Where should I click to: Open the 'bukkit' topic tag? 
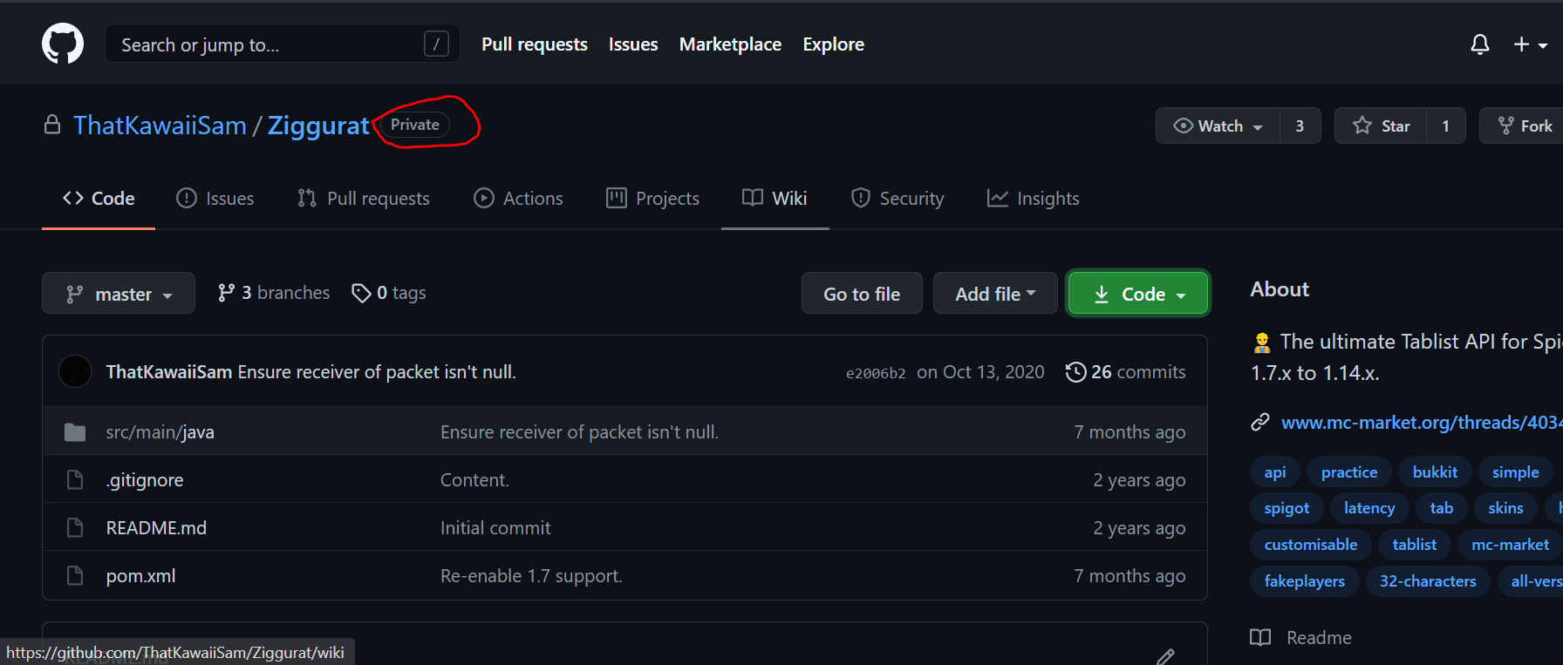tap(1435, 472)
